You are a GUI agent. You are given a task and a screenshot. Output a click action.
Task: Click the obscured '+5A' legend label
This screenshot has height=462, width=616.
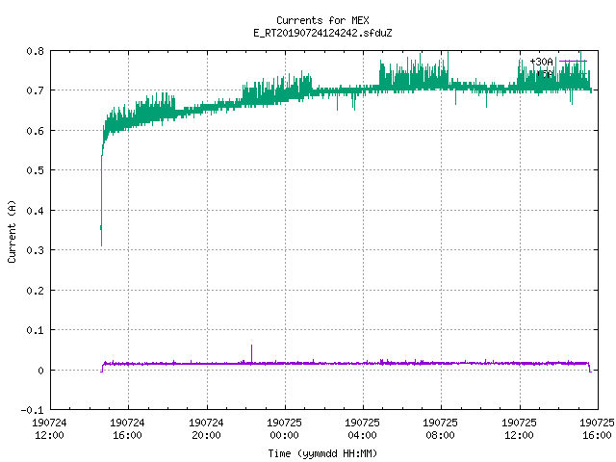point(544,74)
